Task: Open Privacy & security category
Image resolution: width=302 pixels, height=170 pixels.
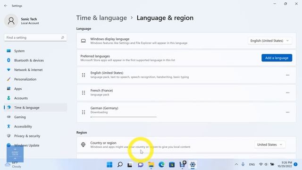Action: coord(35,136)
